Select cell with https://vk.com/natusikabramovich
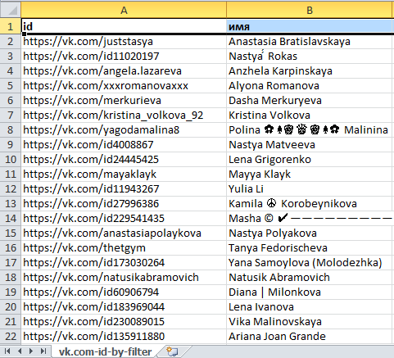The width and height of the screenshot is (394, 358). [x=124, y=278]
